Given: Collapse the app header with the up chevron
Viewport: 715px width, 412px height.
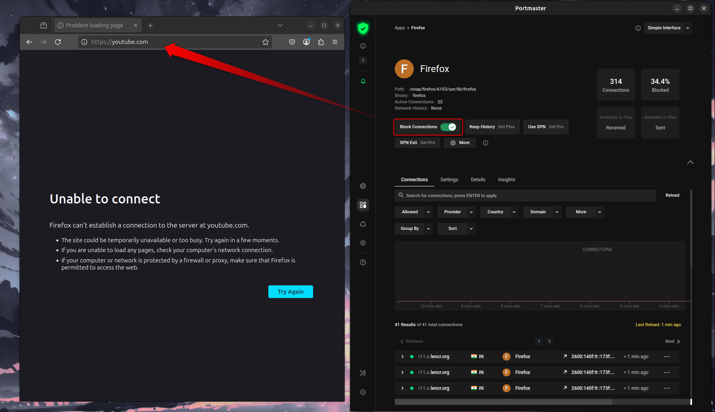Looking at the screenshot, I should (x=690, y=162).
